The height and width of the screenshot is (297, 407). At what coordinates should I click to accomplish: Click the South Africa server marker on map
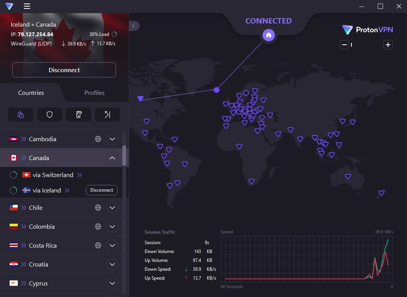252,181
